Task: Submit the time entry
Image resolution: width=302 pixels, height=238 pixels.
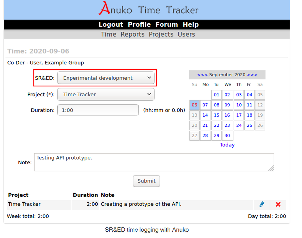Action: click(x=146, y=181)
